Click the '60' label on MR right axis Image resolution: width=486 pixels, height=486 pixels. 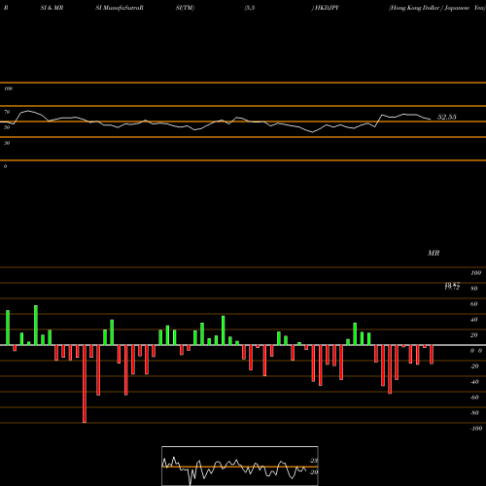tap(473, 304)
